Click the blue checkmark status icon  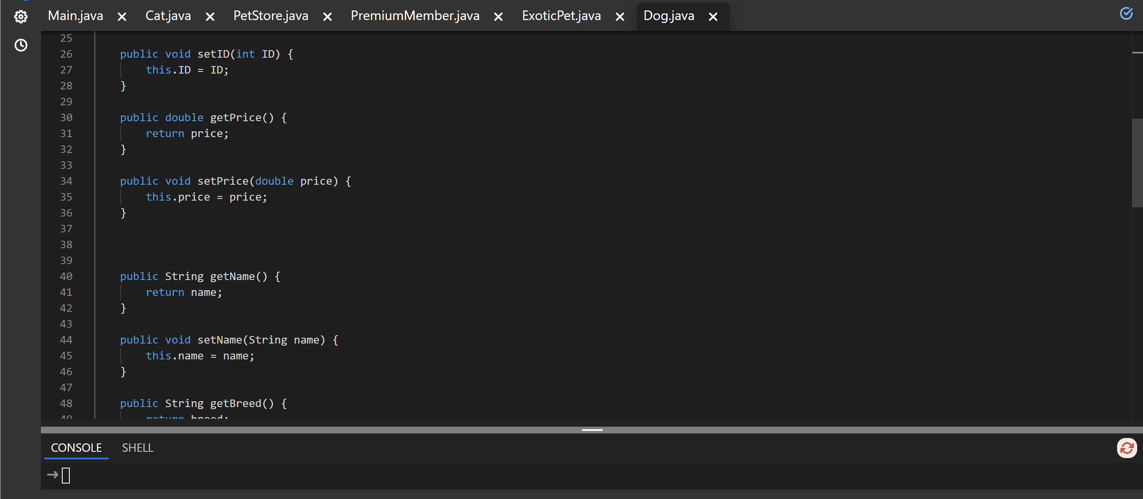1126,14
